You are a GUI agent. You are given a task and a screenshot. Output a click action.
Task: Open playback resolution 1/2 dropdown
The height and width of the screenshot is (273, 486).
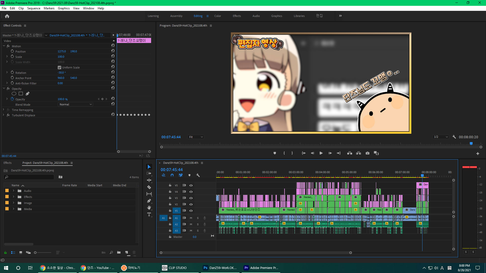point(441,137)
